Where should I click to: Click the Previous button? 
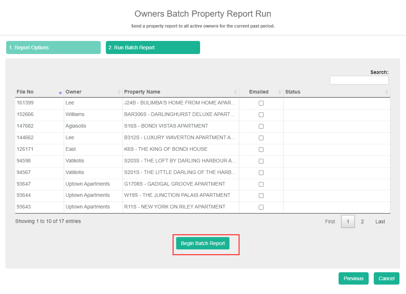coord(353,278)
